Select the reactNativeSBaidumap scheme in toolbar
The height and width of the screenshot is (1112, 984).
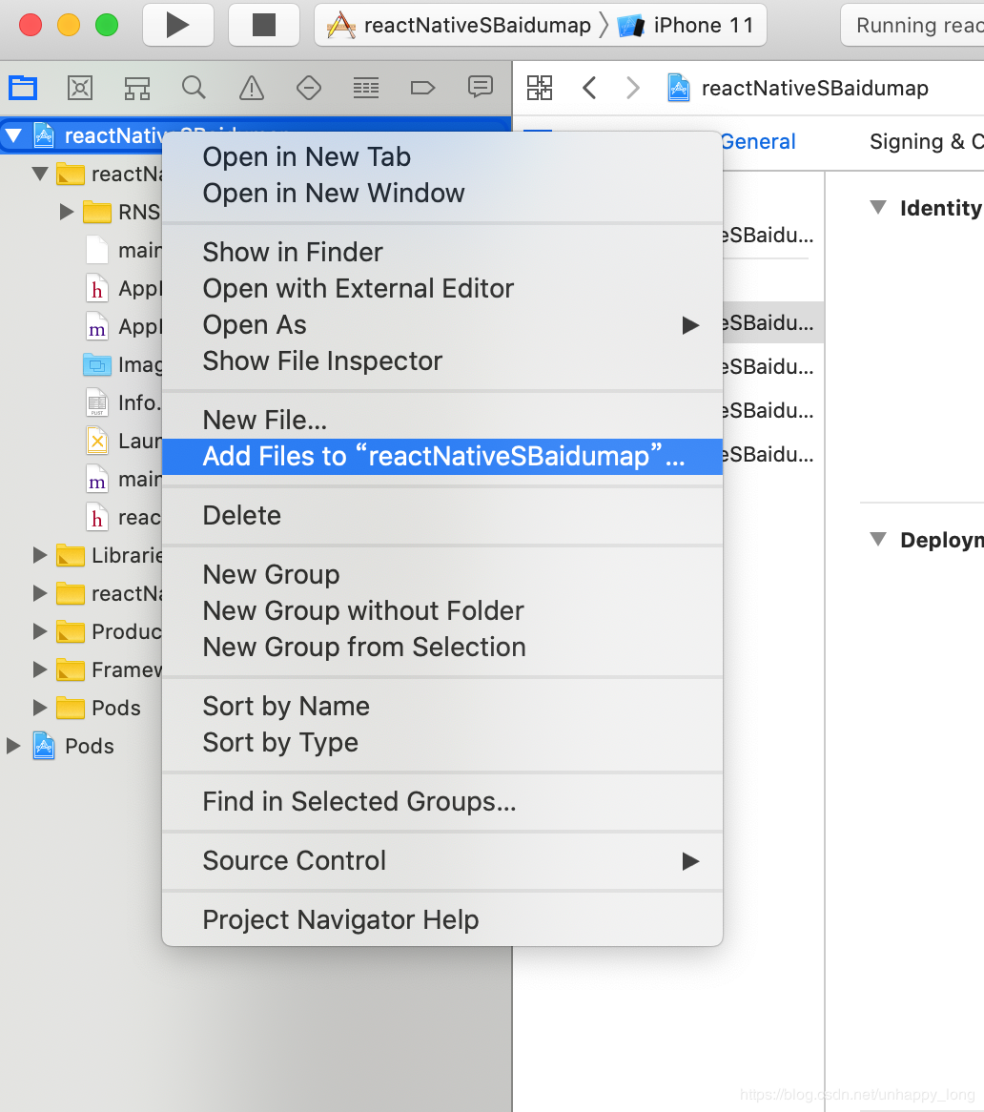[x=460, y=26]
